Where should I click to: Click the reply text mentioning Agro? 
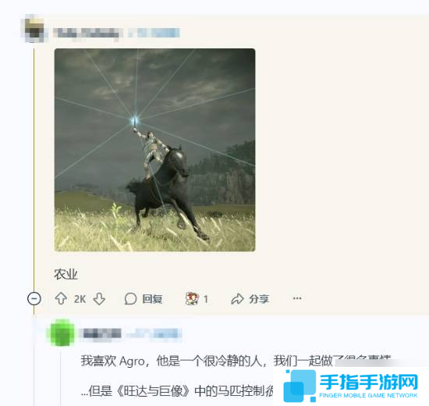236,361
